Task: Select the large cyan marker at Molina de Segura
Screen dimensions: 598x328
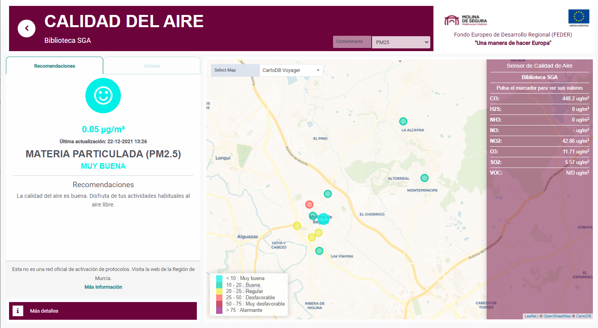Action: point(324,219)
